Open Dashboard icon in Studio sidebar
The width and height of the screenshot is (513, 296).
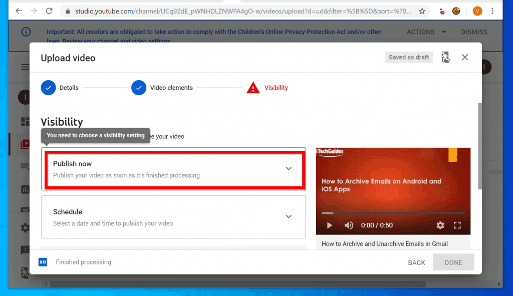pos(25,122)
